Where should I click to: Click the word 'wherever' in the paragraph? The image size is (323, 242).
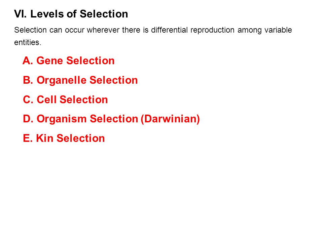(103, 30)
